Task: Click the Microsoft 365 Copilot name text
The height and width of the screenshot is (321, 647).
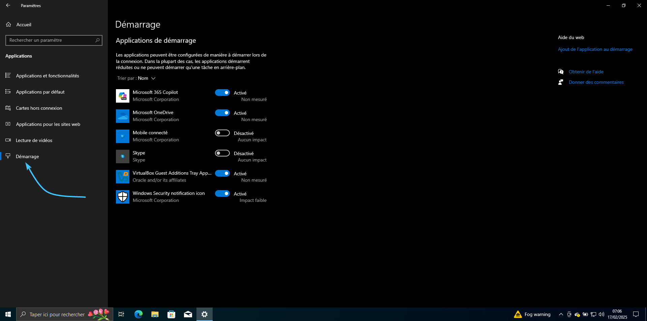Action: tap(155, 92)
